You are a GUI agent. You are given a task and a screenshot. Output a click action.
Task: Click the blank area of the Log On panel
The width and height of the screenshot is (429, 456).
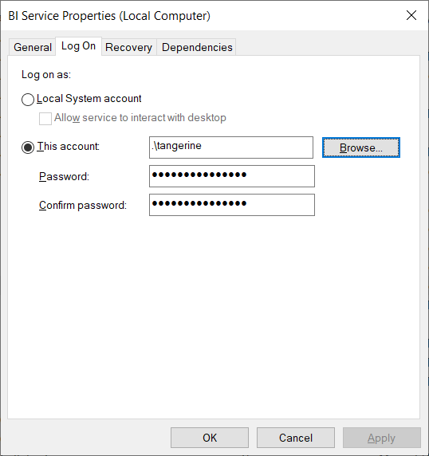click(214, 317)
